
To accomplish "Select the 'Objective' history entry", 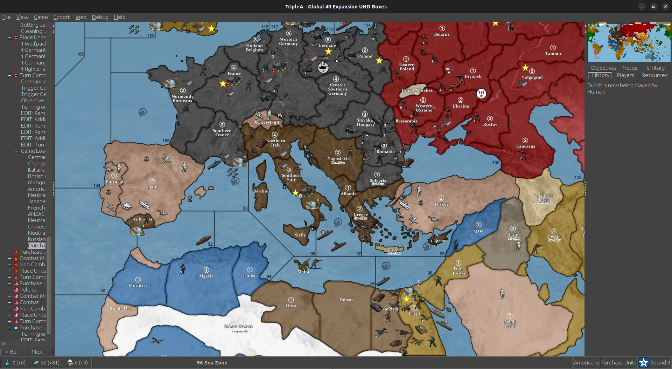I will point(33,101).
